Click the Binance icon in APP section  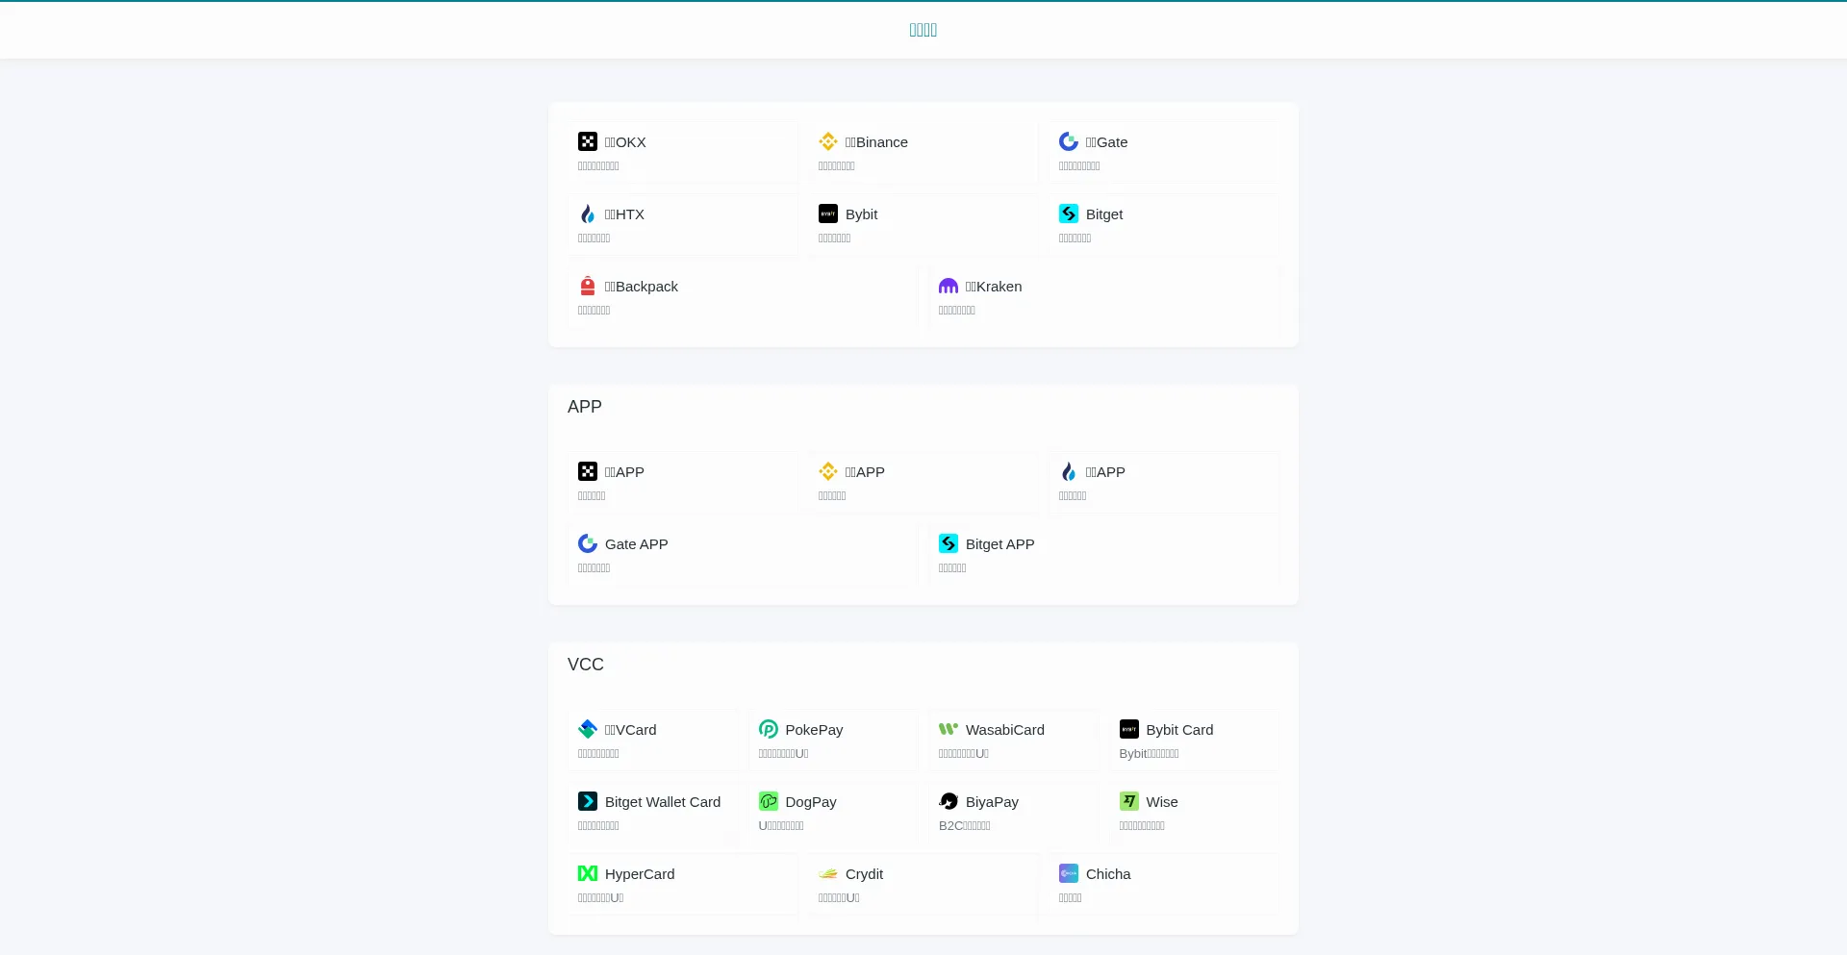coord(827,471)
